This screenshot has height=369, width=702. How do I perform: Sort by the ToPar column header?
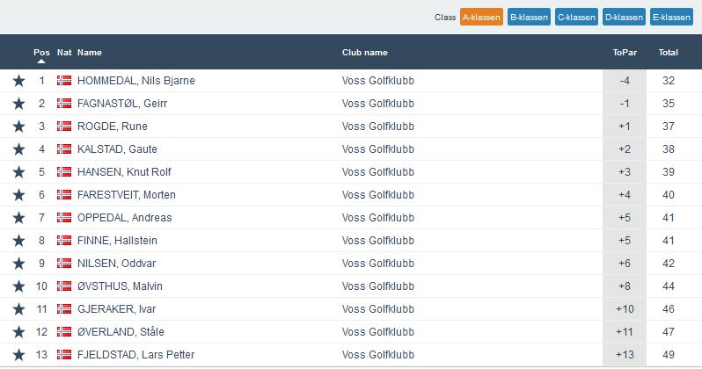pos(624,53)
